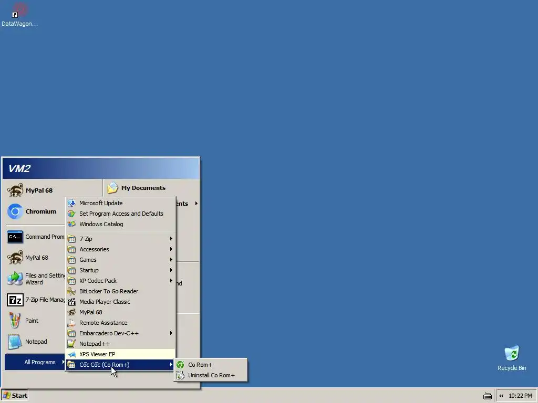538x403 pixels.
Task: Click the "Embarcadero Dev-C++" text
Action: click(x=109, y=333)
